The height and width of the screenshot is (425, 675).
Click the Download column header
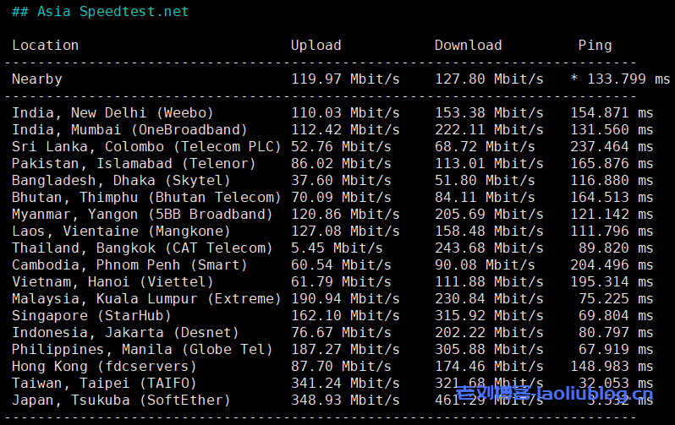point(468,46)
